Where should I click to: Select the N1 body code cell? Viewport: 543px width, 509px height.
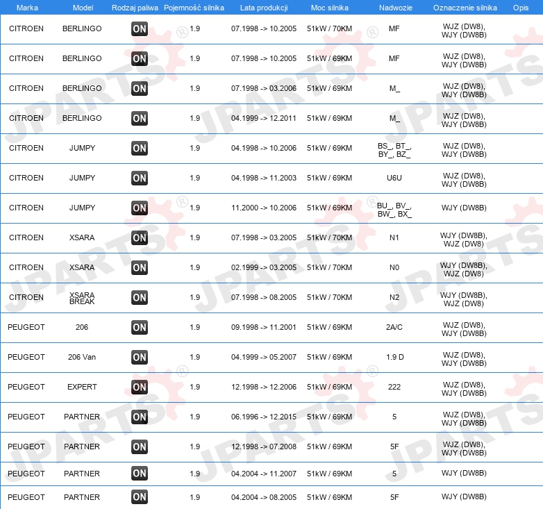pos(394,237)
